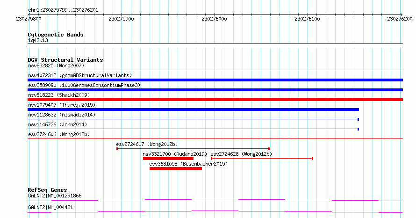Click the magenta GALNT2|NM_004481 transcript line
The height and width of the screenshot is (218, 416).
click(215, 211)
